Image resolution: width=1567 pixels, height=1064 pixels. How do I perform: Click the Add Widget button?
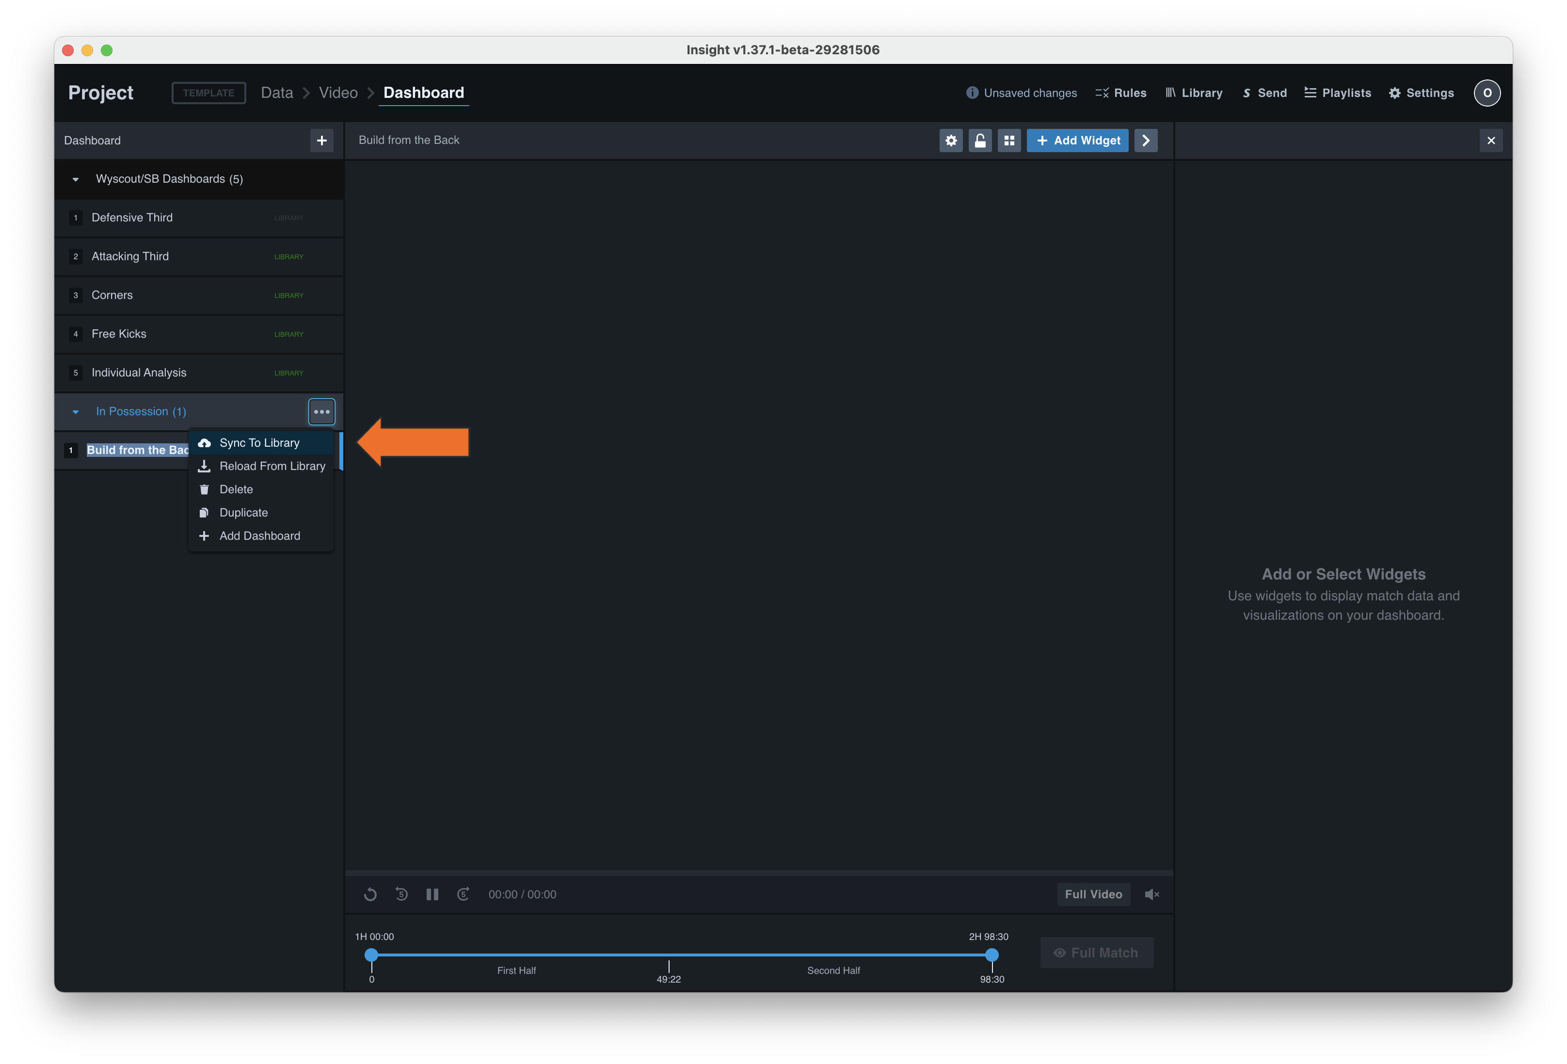[x=1077, y=140]
